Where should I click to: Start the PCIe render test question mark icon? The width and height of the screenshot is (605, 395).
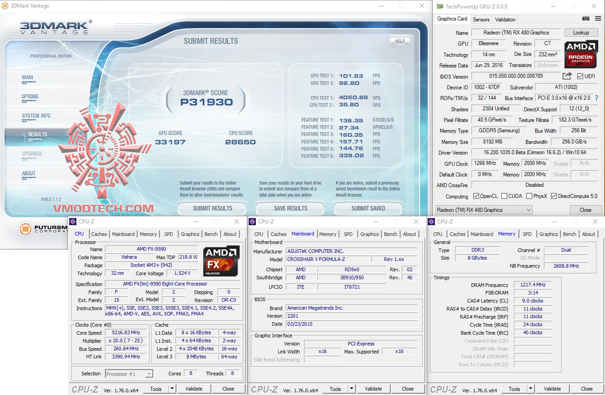click(597, 98)
